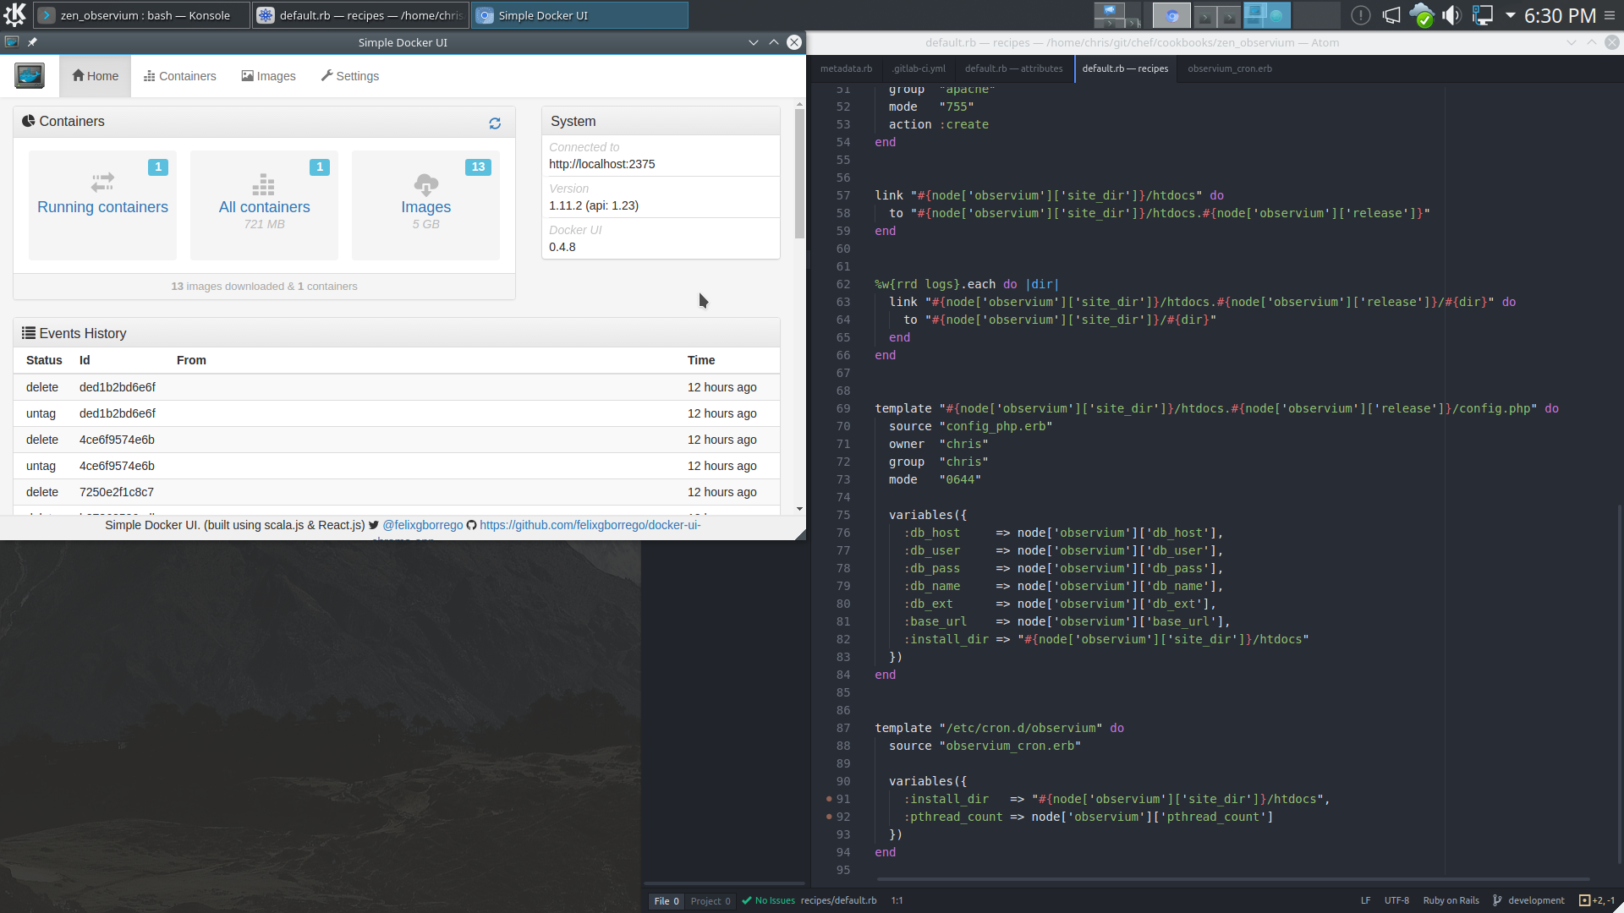The image size is (1624, 913).
Task: Switch to Simple Docker UI taskbar entry
Action: 579,15
